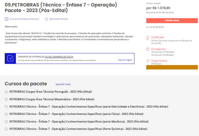Click the desconto de R$ 585,20 text
Viewport: 199px width, 136px height.
(x=160, y=13)
